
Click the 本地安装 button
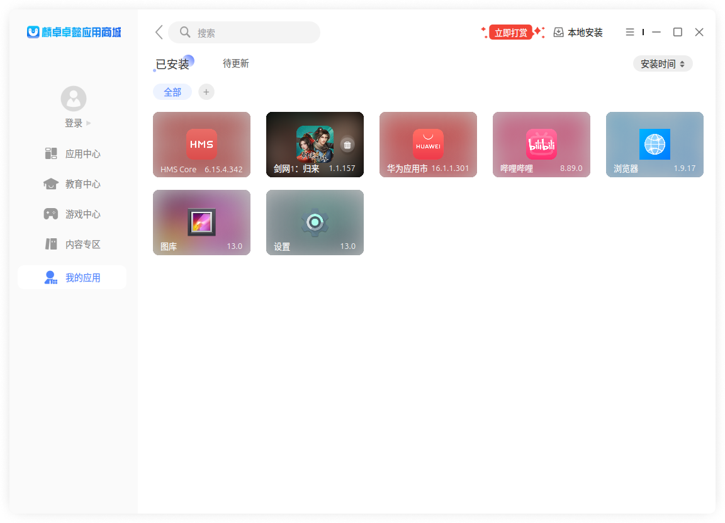click(x=578, y=33)
